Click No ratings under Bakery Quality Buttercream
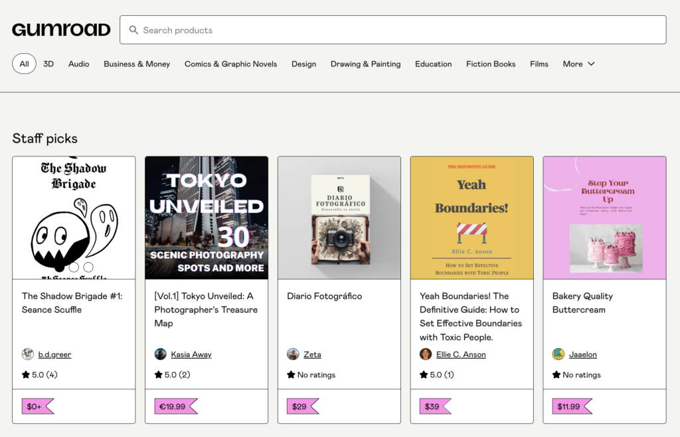This screenshot has height=437, width=680. [577, 375]
